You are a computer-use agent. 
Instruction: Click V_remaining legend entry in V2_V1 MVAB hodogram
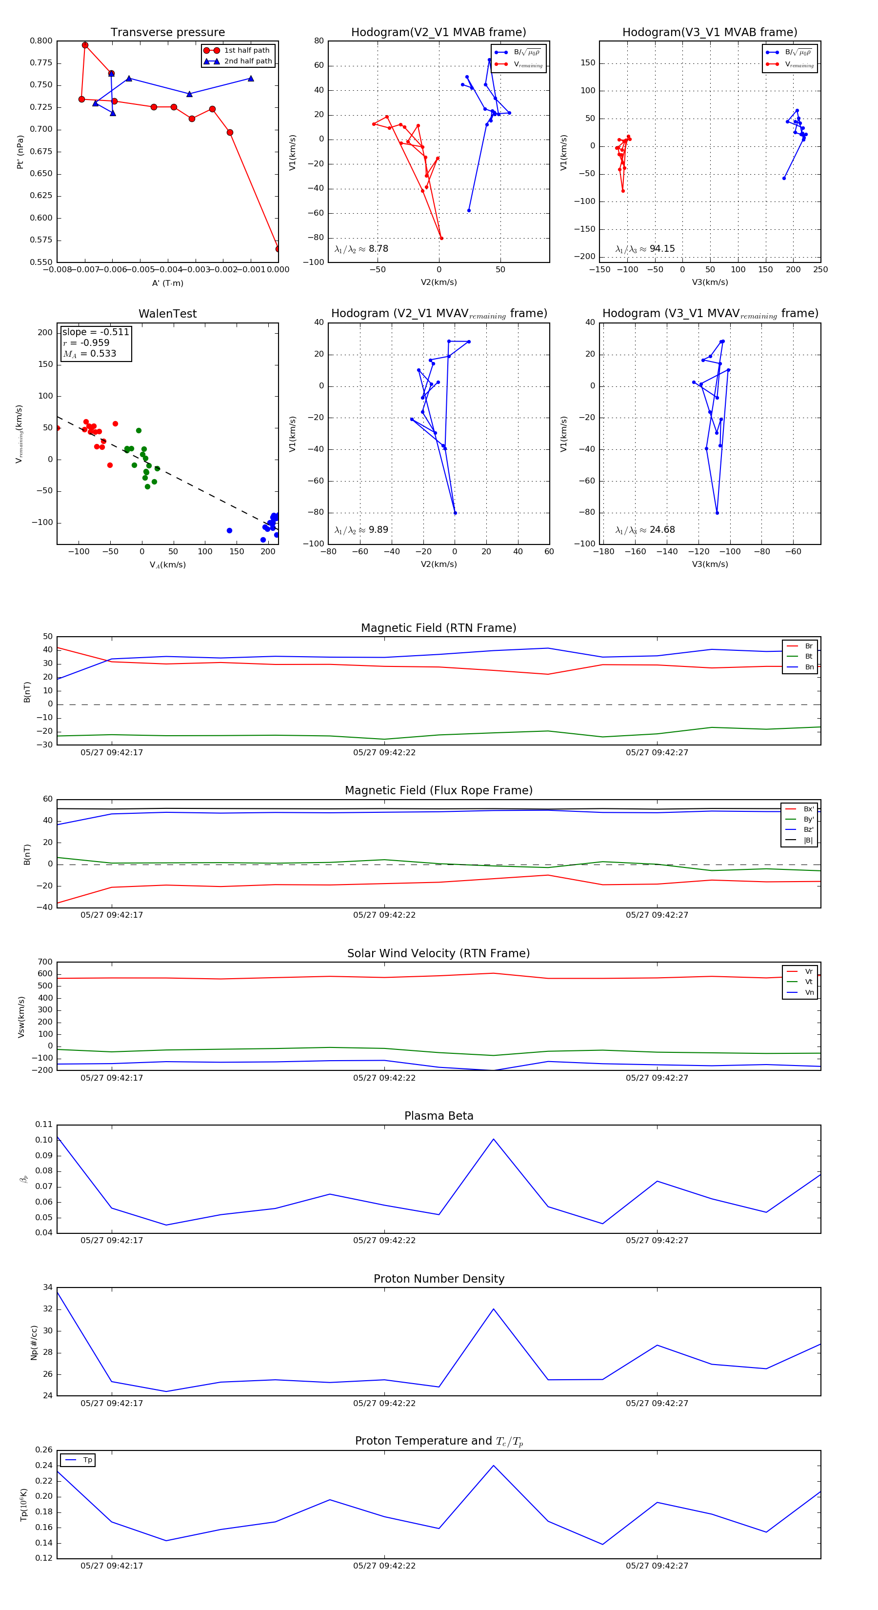[519, 64]
